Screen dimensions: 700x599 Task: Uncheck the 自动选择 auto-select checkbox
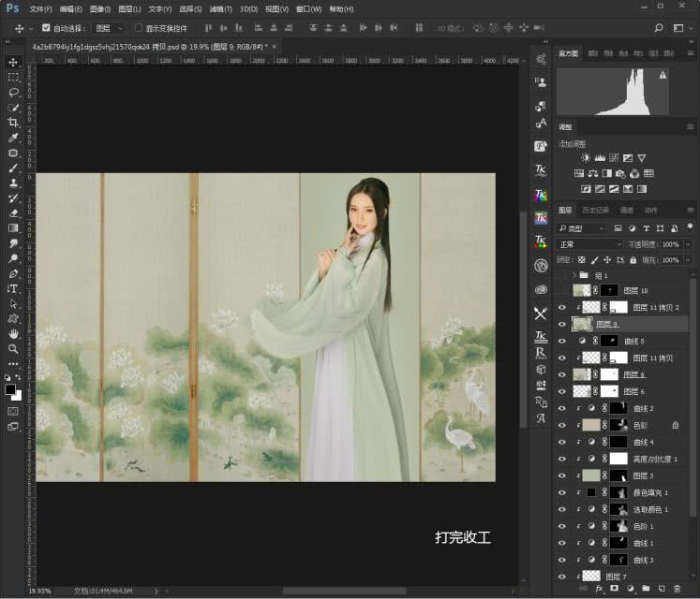(46, 28)
